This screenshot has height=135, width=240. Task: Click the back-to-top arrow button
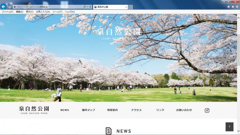[229, 127]
